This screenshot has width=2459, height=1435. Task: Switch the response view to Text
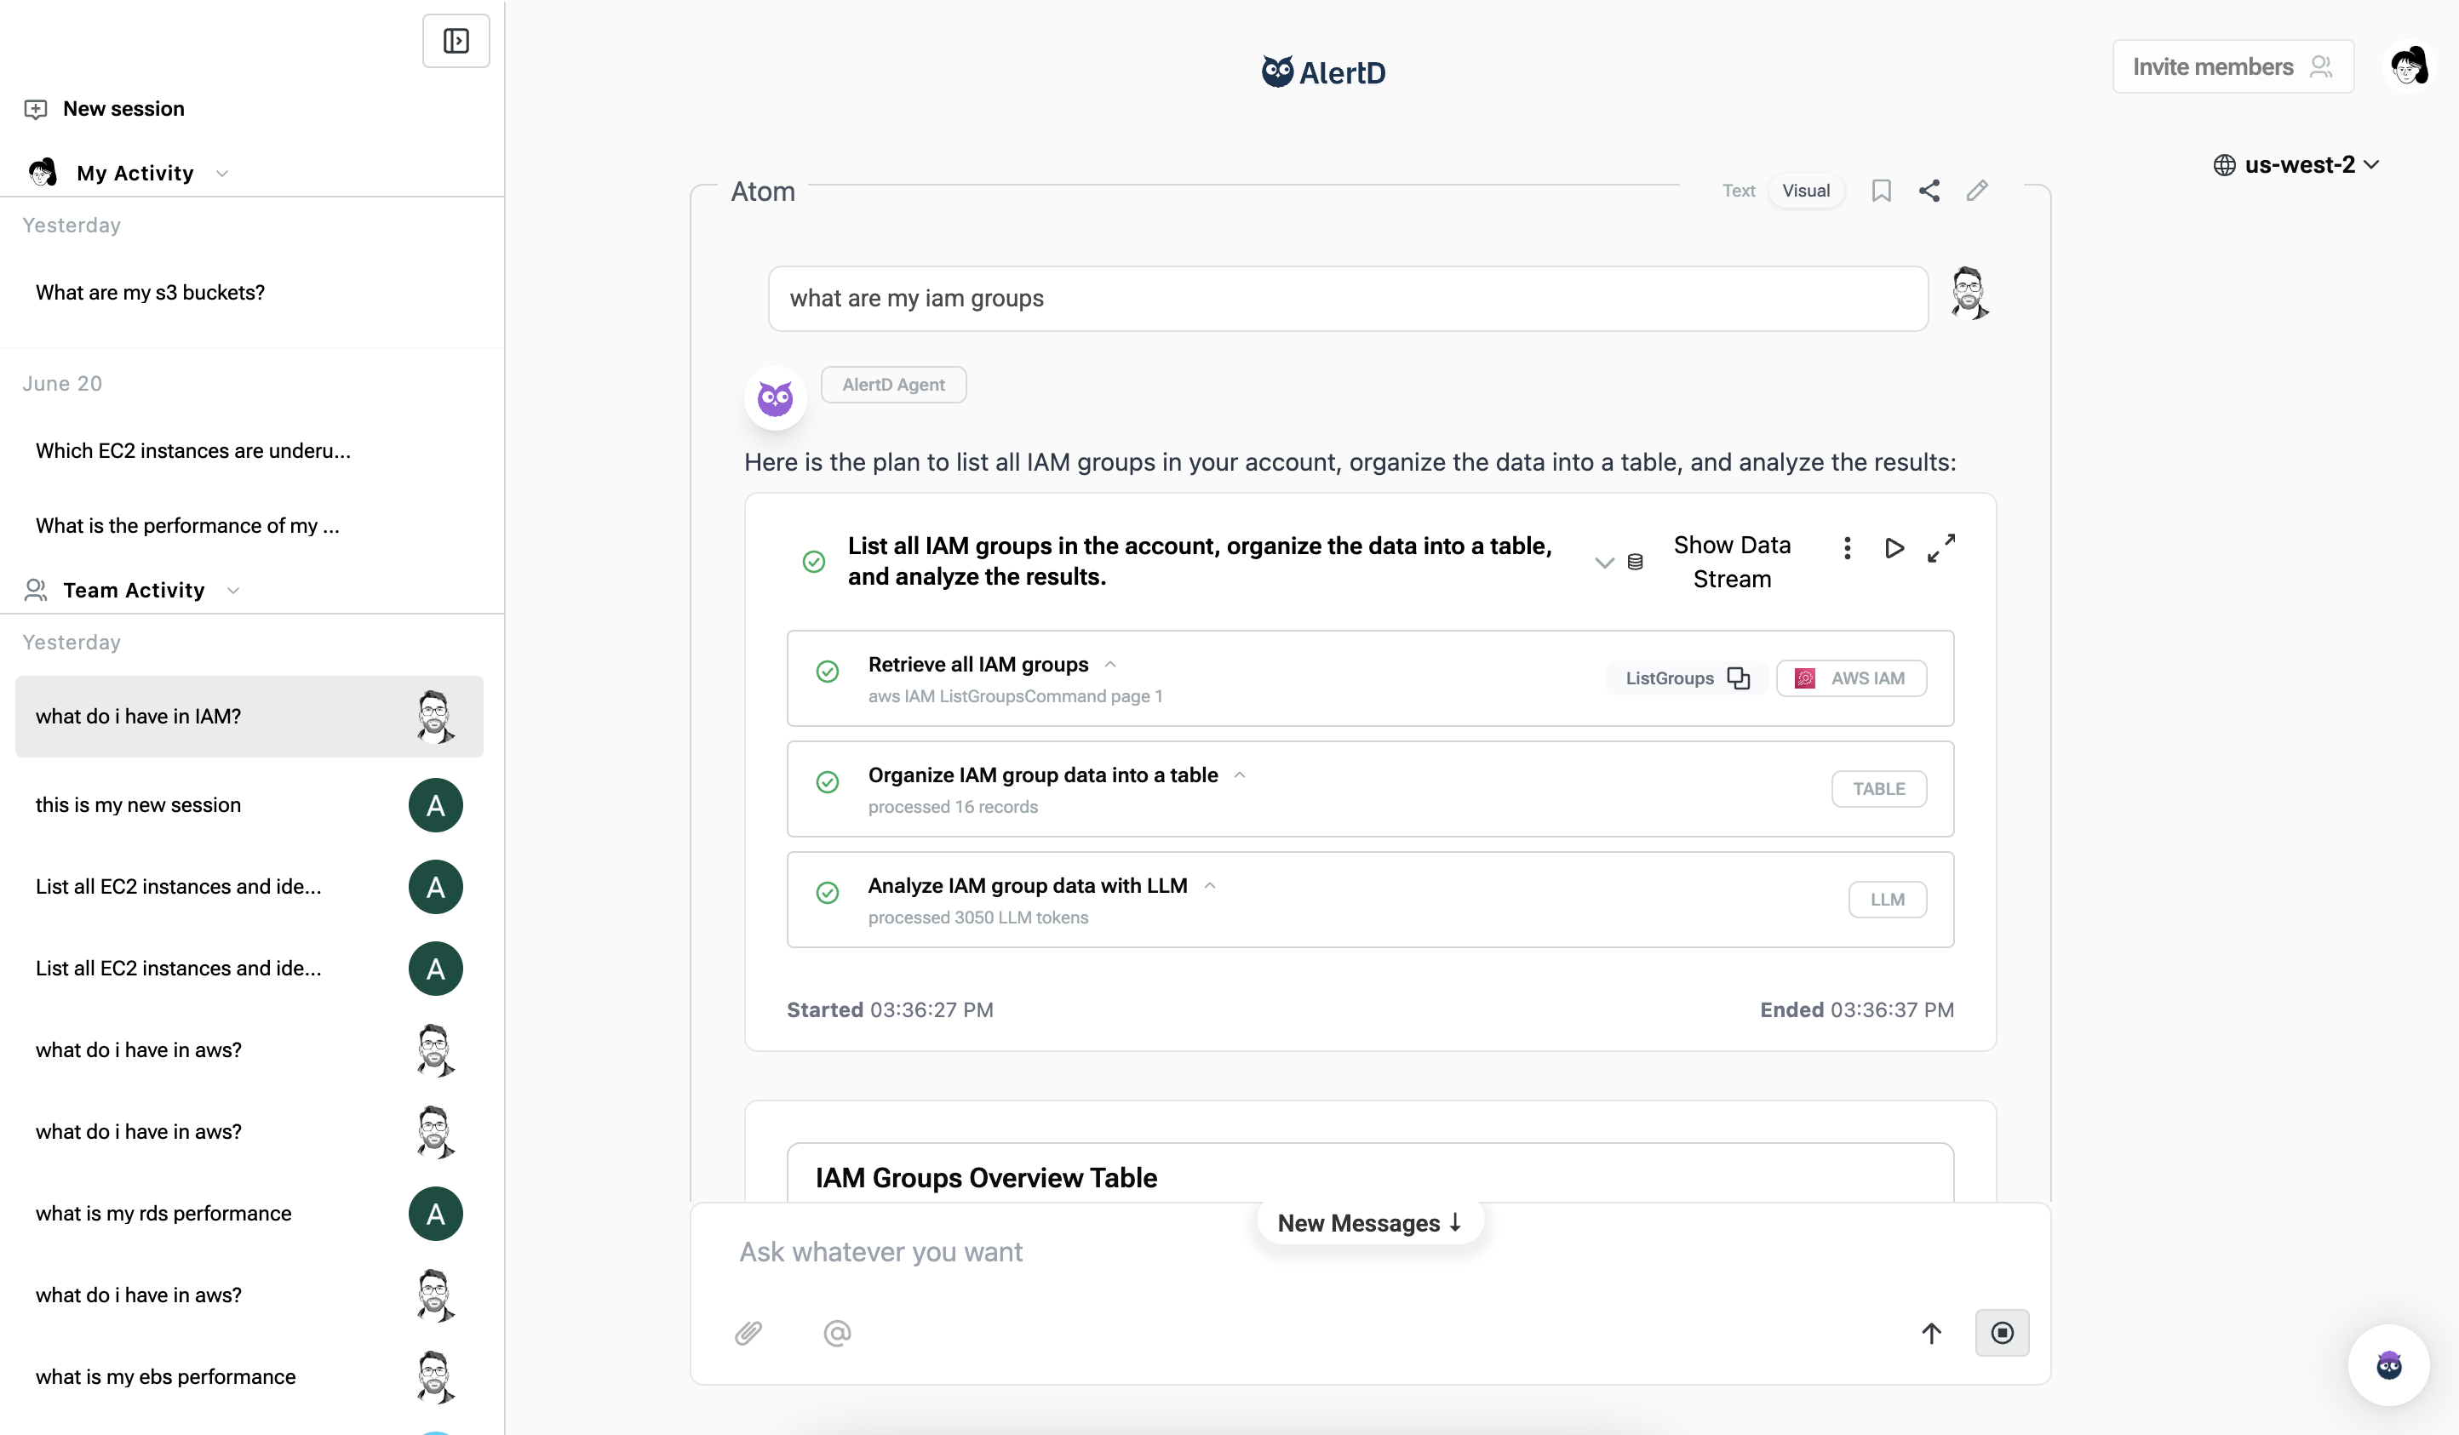[1737, 191]
